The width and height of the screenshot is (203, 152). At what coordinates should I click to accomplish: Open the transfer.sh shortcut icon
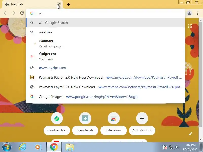85,118
